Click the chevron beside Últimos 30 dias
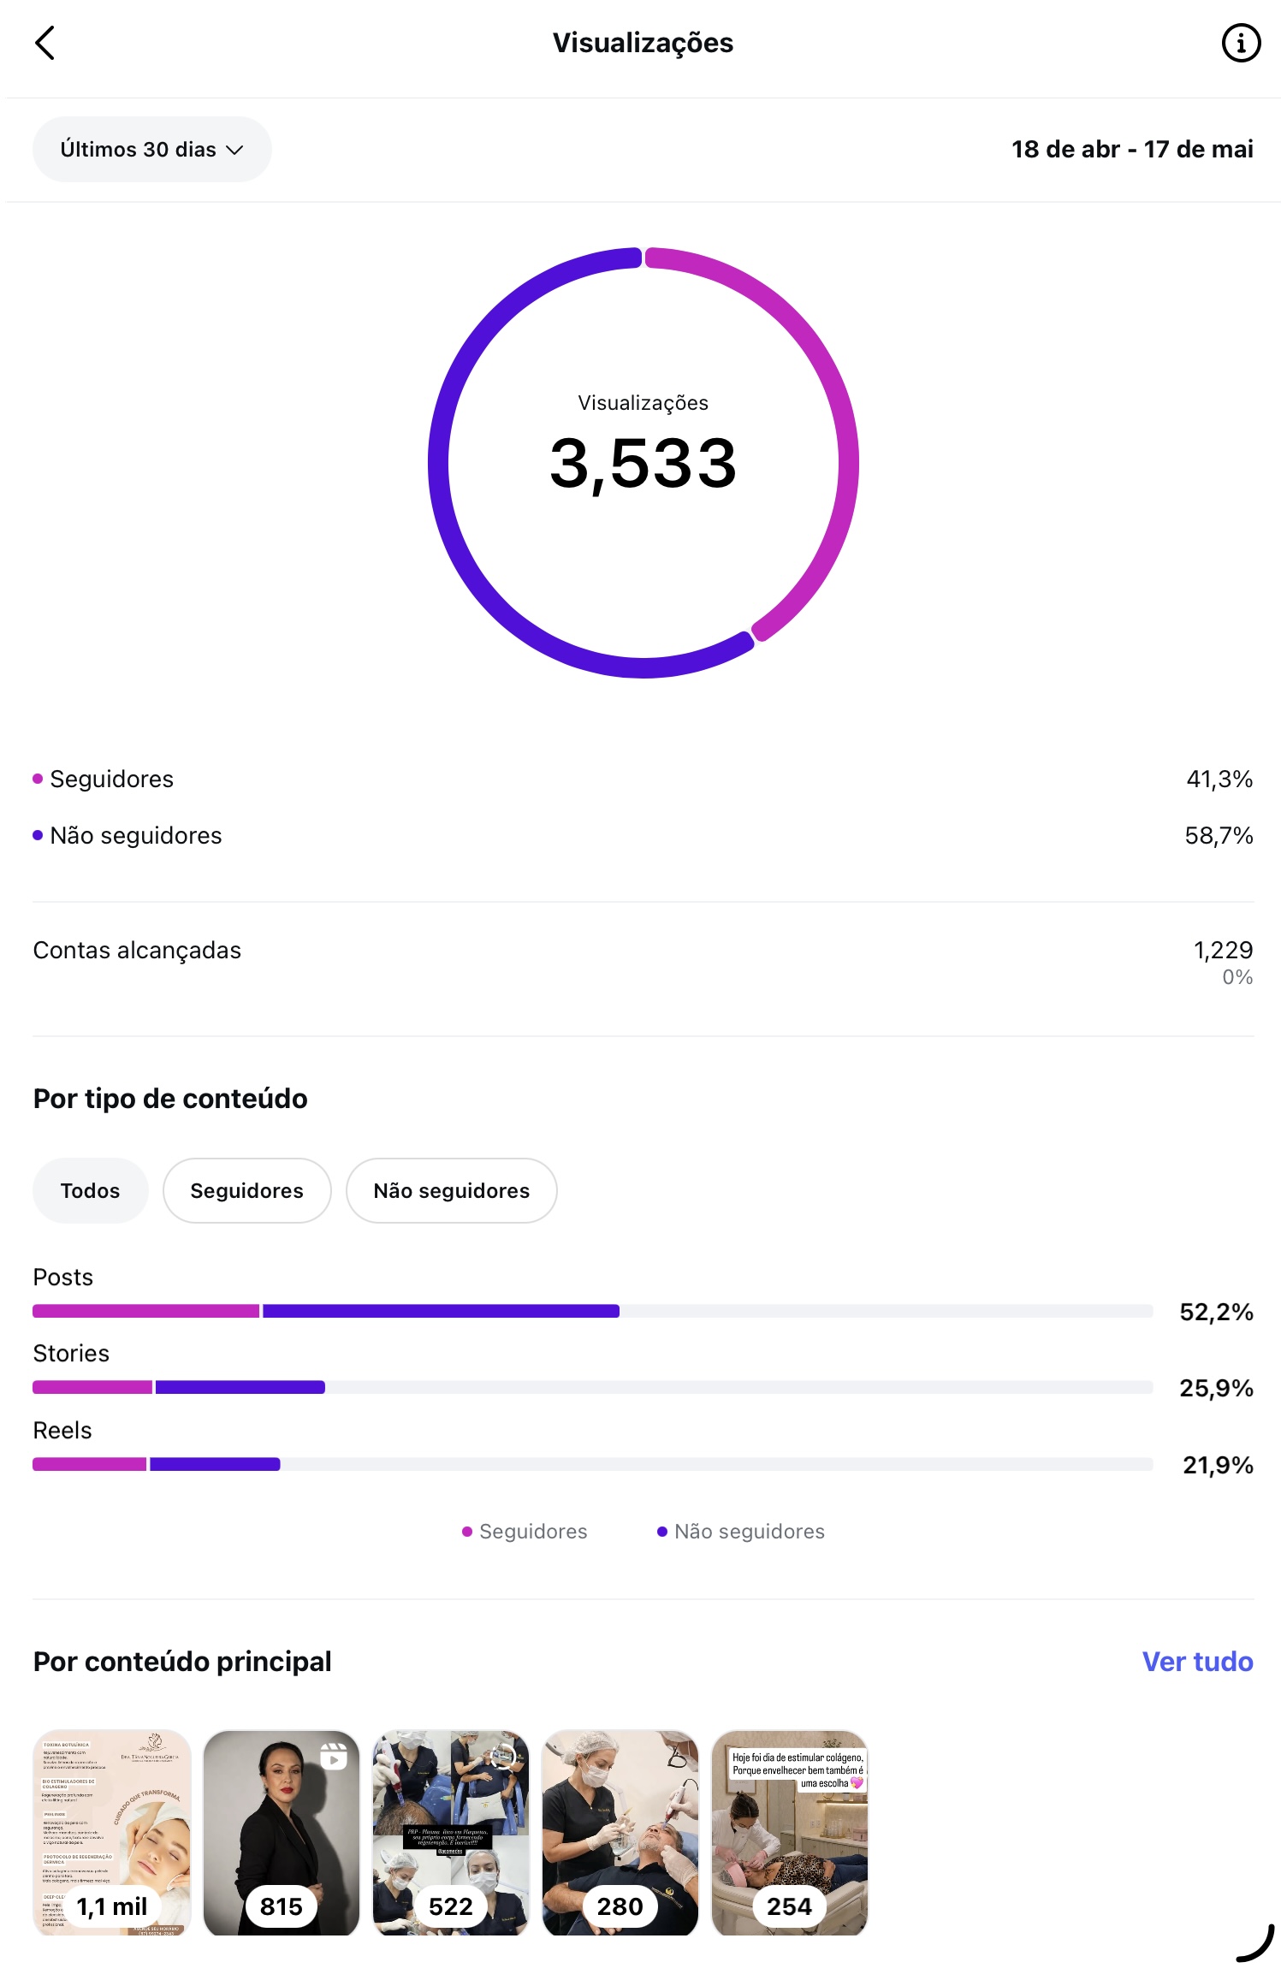This screenshot has width=1281, height=1968. click(234, 150)
